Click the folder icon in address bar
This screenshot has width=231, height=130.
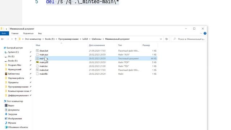pos(19,39)
